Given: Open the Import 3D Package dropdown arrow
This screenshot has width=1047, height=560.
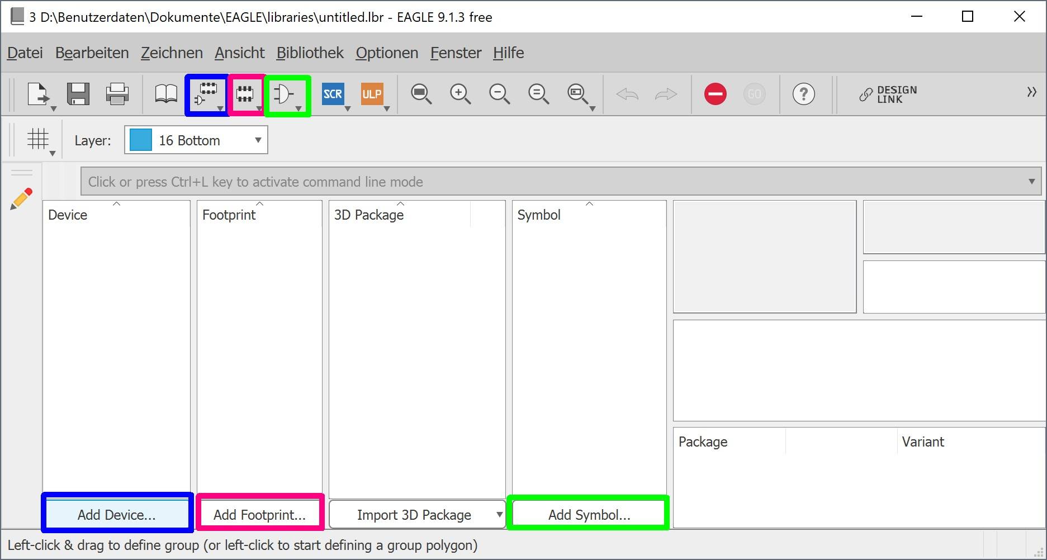Looking at the screenshot, I should coord(499,515).
